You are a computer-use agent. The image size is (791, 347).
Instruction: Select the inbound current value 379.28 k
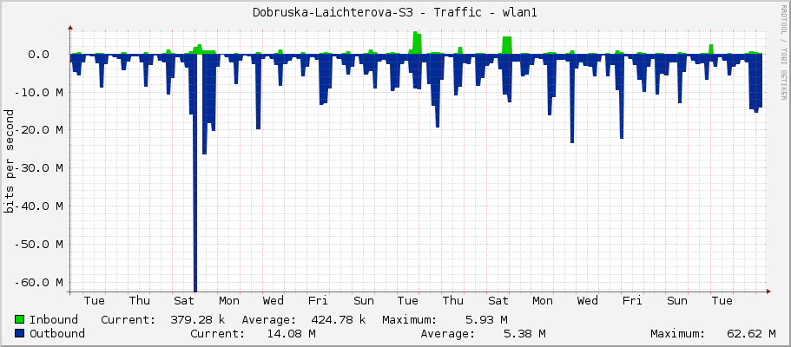198,320
